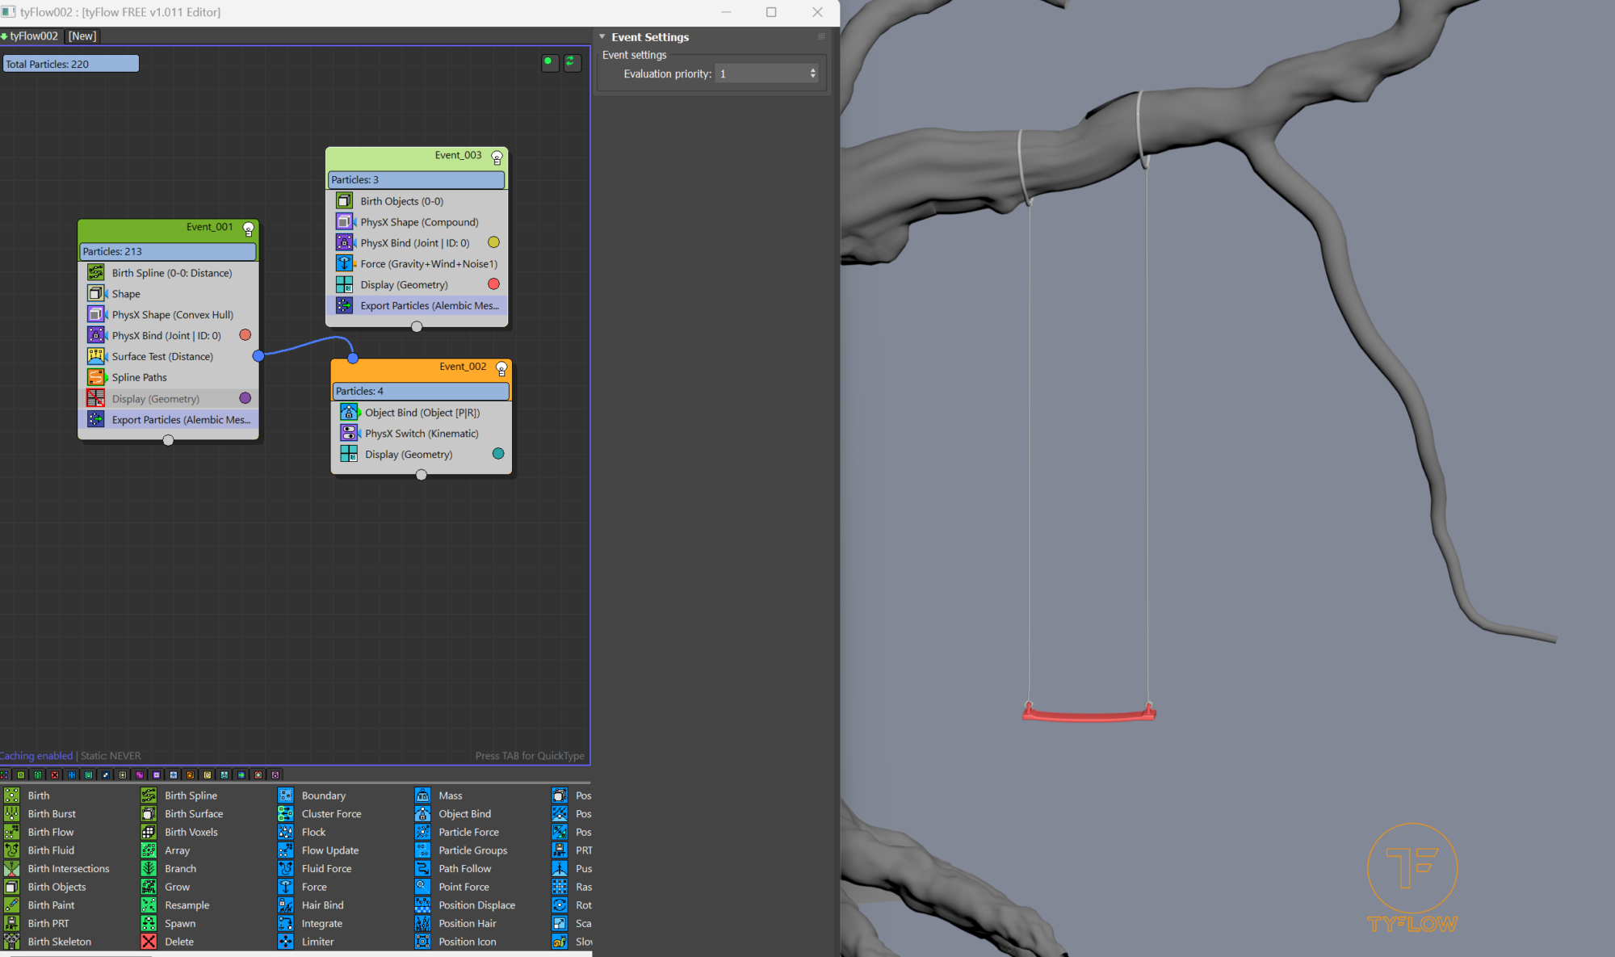The image size is (1615, 957).
Task: Toggle Event_003 lightbulb enable icon
Action: tap(497, 158)
